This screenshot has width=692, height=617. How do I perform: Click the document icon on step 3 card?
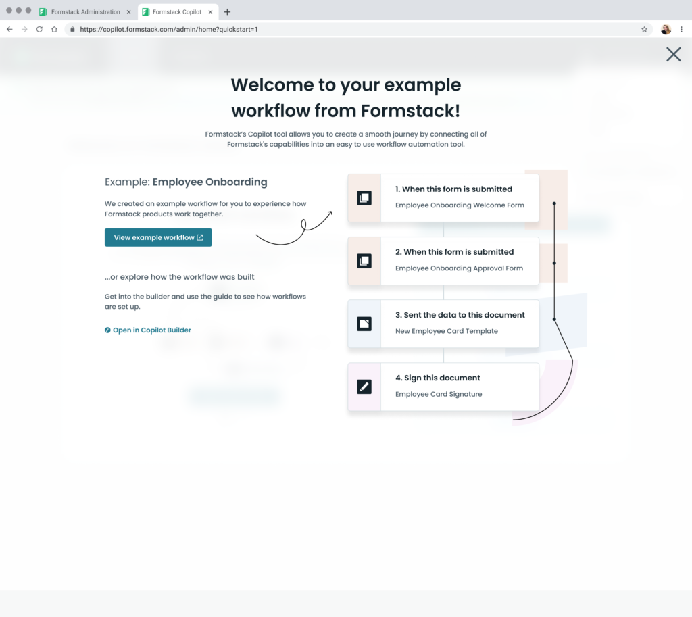pyautogui.click(x=364, y=324)
